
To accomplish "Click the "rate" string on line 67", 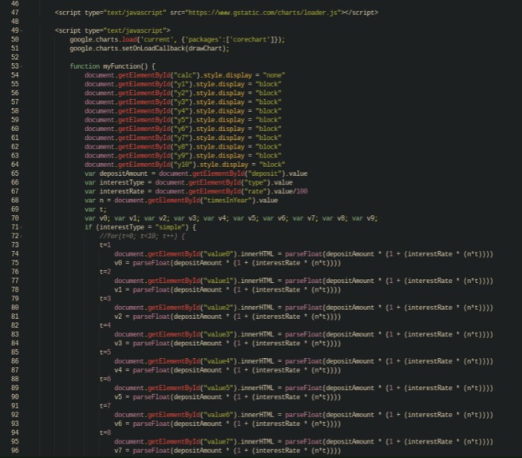I will tap(255, 191).
